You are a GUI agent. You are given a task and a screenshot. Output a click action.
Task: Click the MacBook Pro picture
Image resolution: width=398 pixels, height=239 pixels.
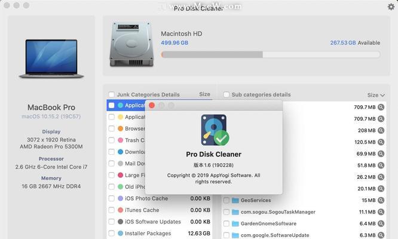pos(51,59)
